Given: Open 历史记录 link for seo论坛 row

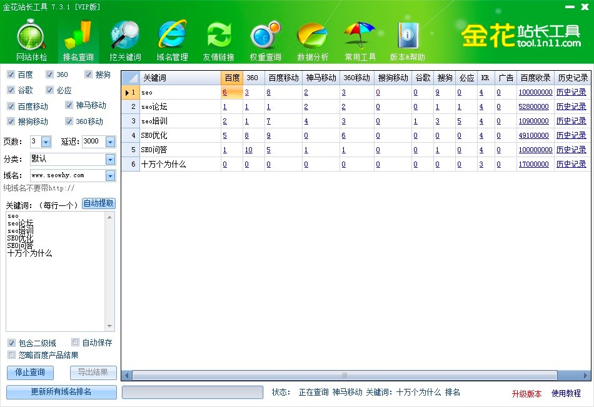Looking at the screenshot, I should (571, 106).
